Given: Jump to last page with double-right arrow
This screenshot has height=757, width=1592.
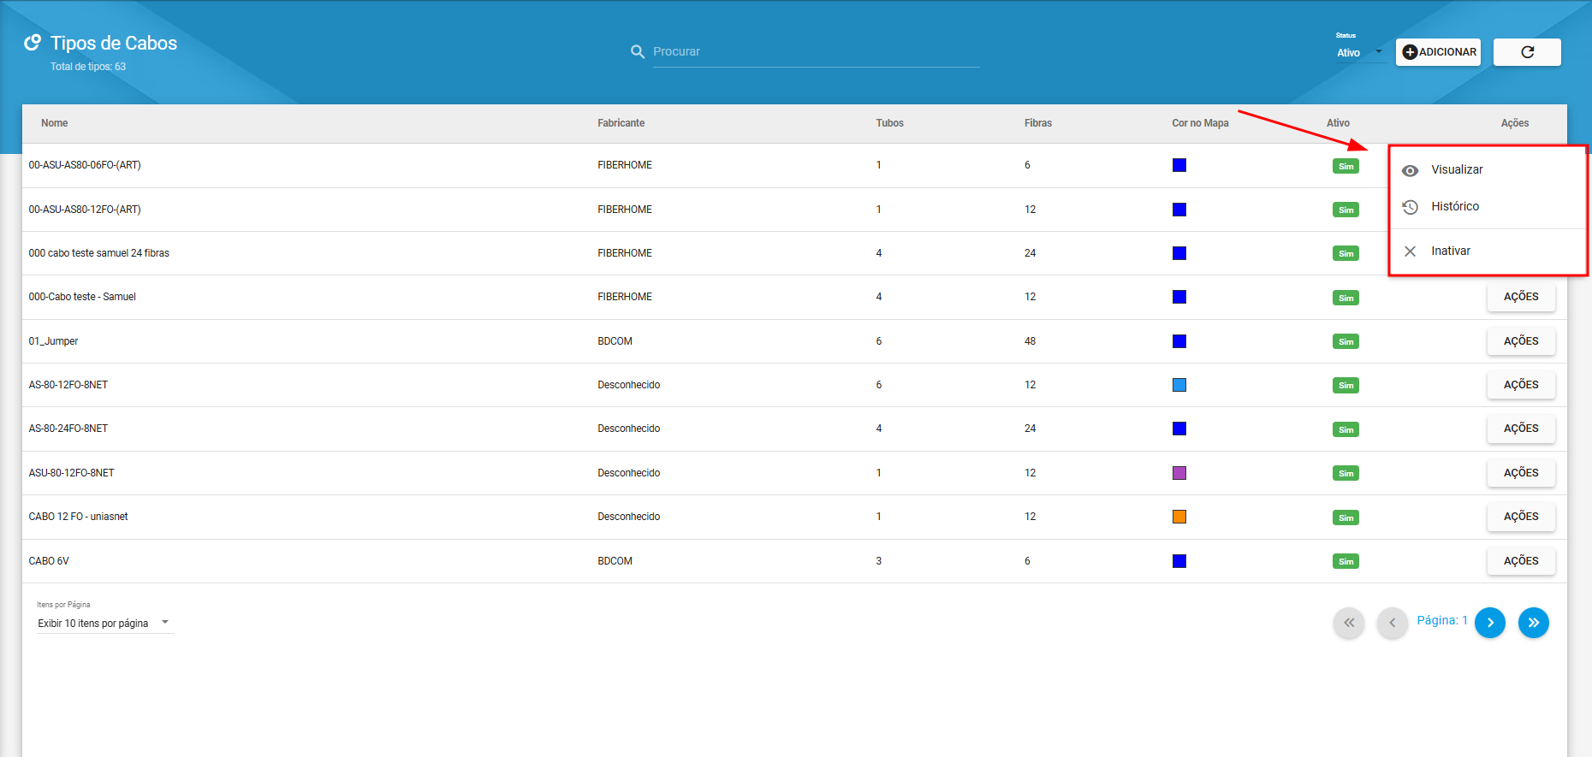Looking at the screenshot, I should 1534,623.
